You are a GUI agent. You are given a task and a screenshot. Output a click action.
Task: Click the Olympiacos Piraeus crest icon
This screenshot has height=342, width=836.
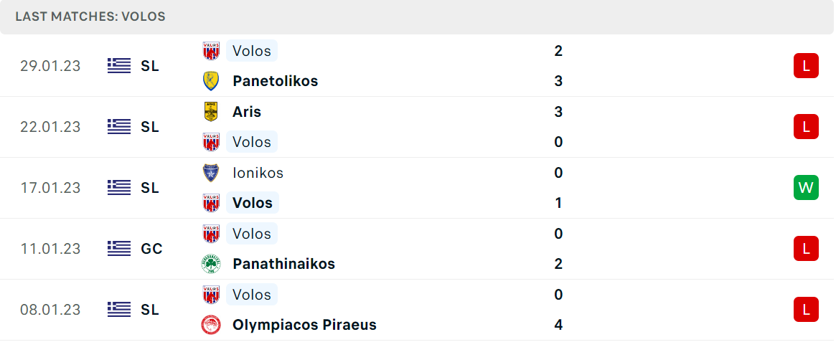(211, 324)
